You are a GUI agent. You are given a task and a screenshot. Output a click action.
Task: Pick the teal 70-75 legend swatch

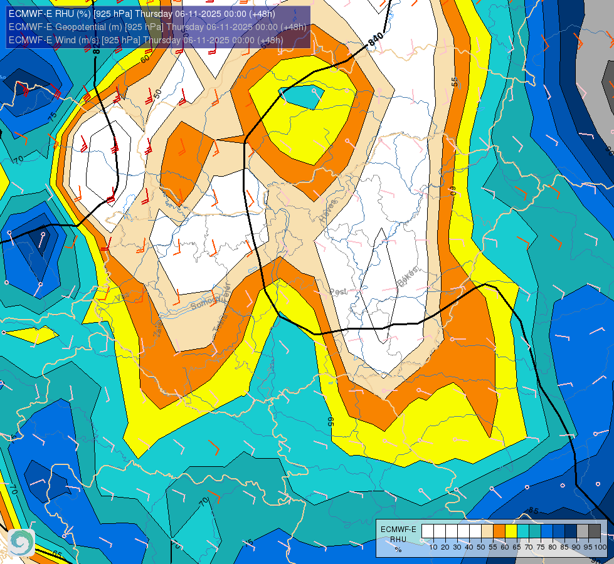click(x=535, y=531)
